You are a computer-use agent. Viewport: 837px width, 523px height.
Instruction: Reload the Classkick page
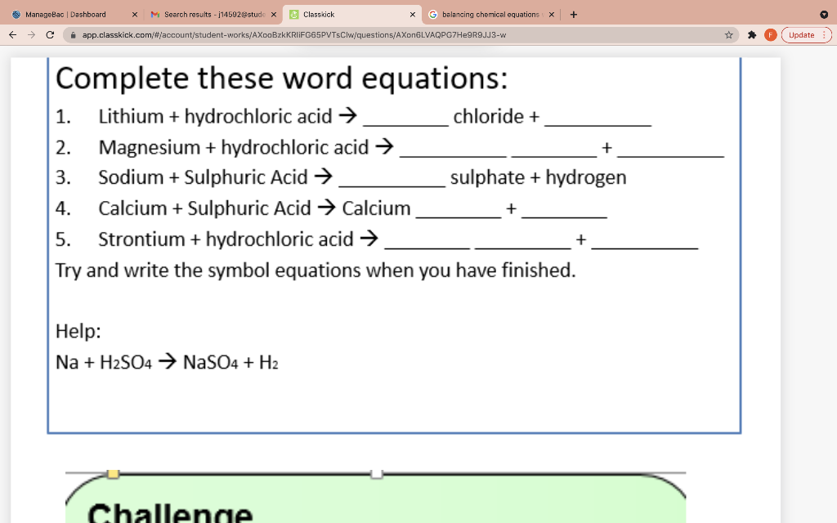(50, 34)
